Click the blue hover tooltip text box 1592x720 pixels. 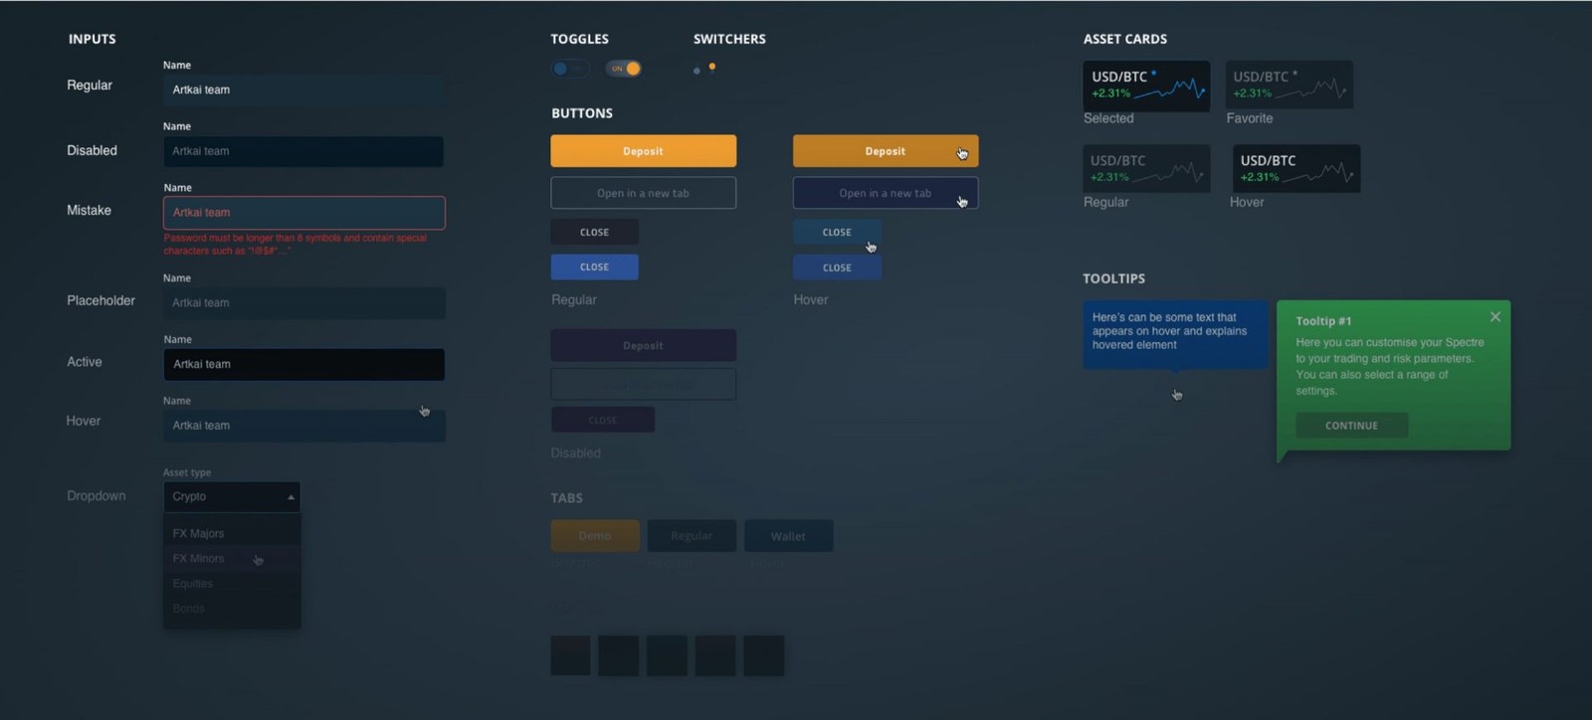point(1175,334)
